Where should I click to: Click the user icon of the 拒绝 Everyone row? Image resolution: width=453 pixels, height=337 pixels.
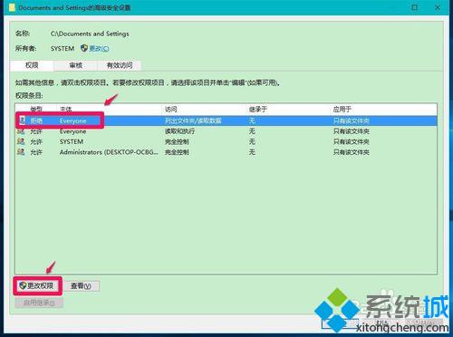(22, 120)
